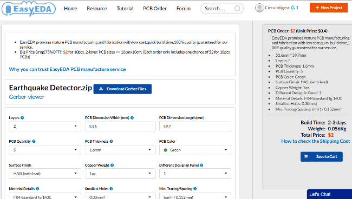Open the Material Details FR4-Standard dropdown

tap(45, 196)
